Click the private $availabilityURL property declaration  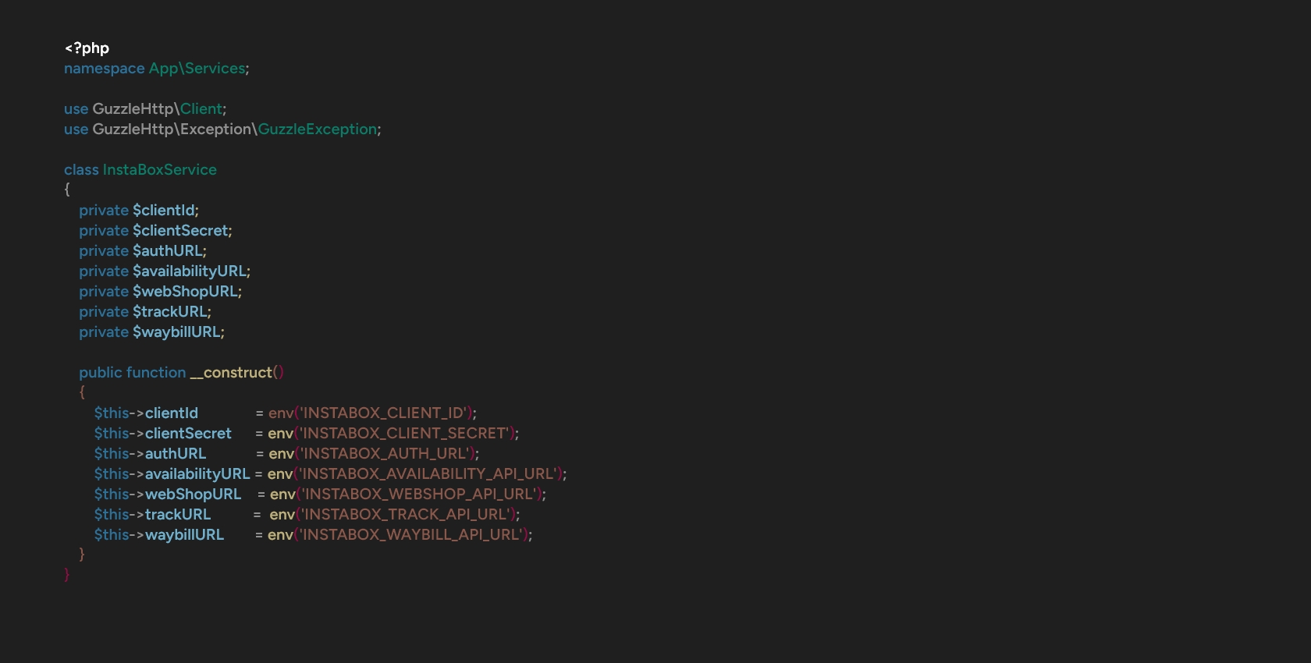pyautogui.click(x=165, y=271)
